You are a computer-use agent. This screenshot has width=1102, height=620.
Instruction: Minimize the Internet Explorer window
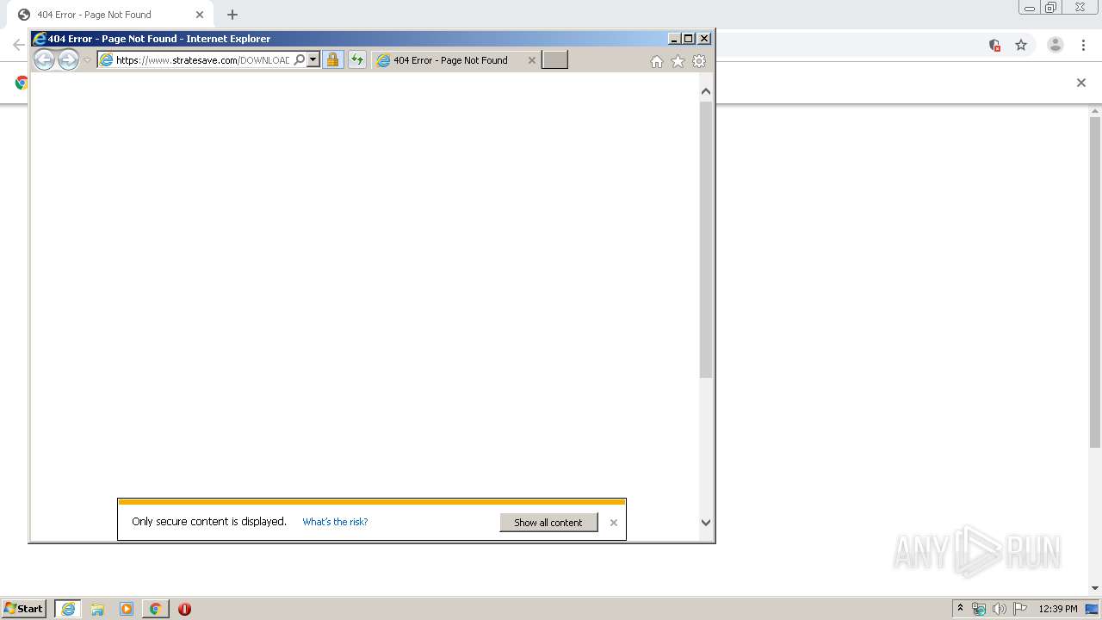pos(674,39)
